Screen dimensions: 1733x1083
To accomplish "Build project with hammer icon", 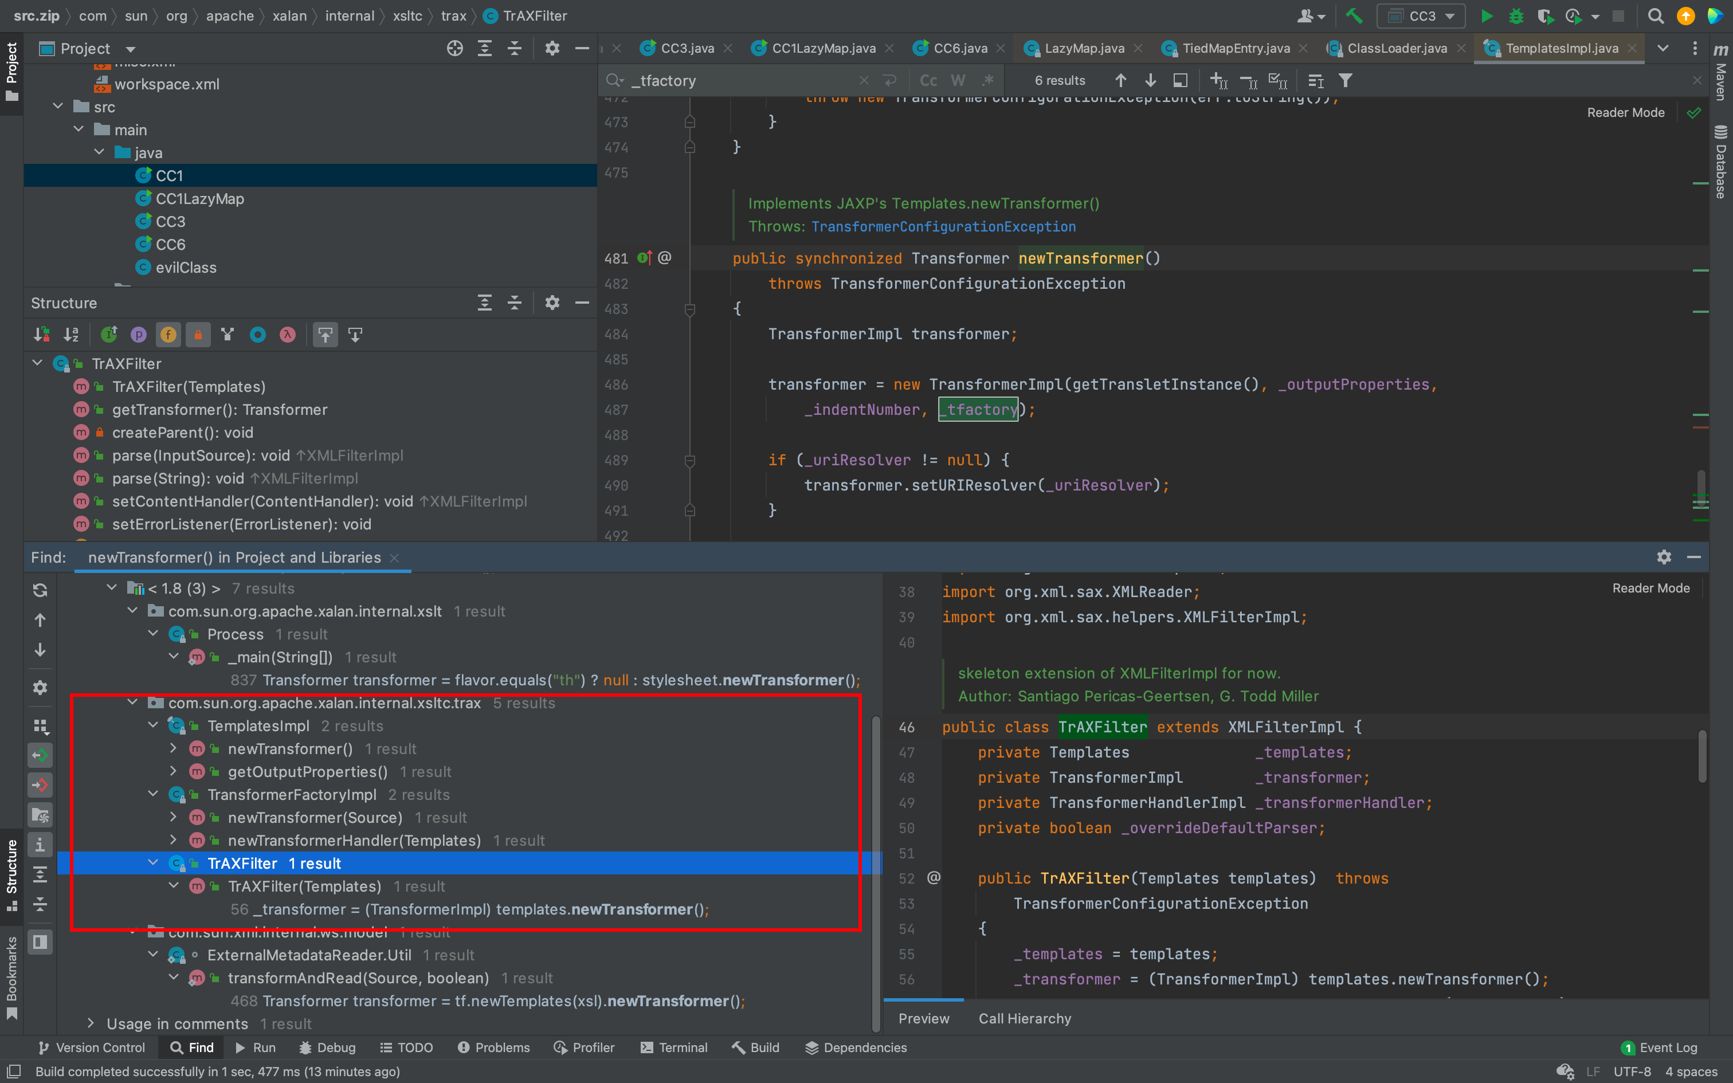I will coord(1354,16).
